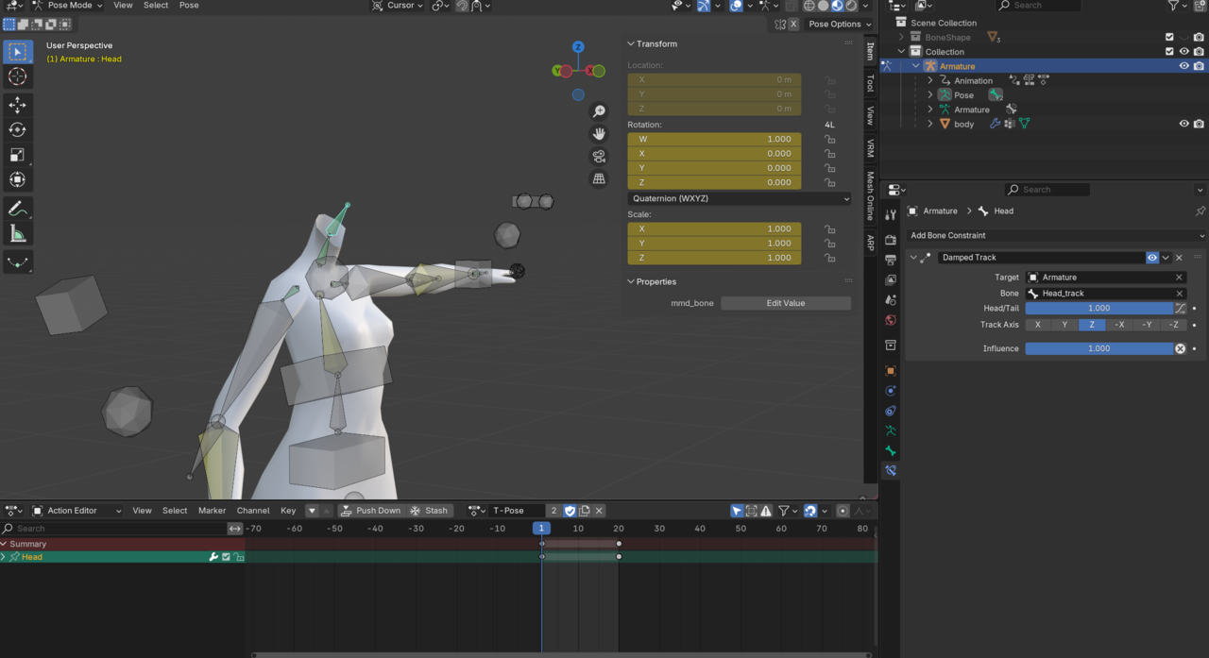Expand the Animation entry in outliner
This screenshot has height=658, width=1209.
click(x=930, y=81)
